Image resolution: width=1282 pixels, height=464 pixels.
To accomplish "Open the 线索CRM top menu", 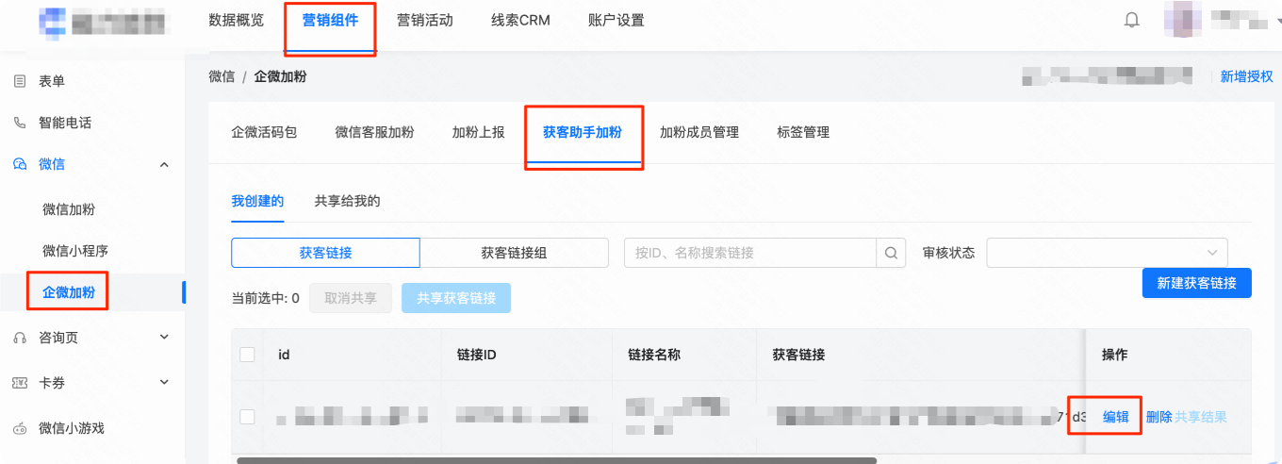I will (x=520, y=20).
